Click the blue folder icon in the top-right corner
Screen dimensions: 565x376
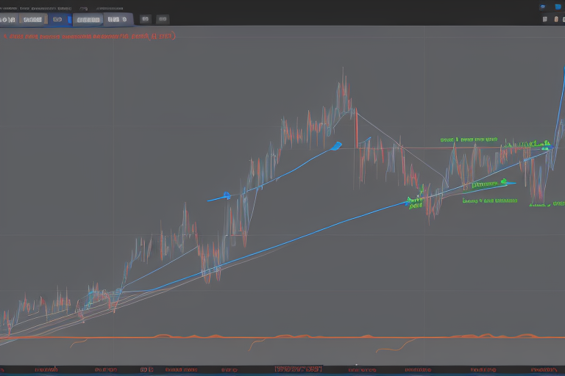[x=558, y=7]
